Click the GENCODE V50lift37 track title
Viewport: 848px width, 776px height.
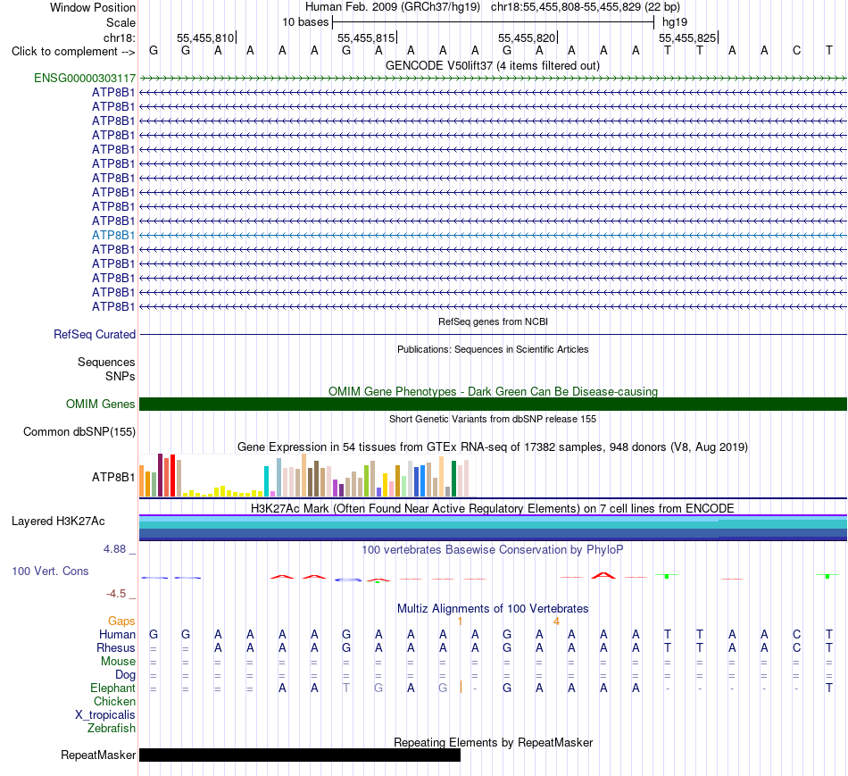click(493, 65)
